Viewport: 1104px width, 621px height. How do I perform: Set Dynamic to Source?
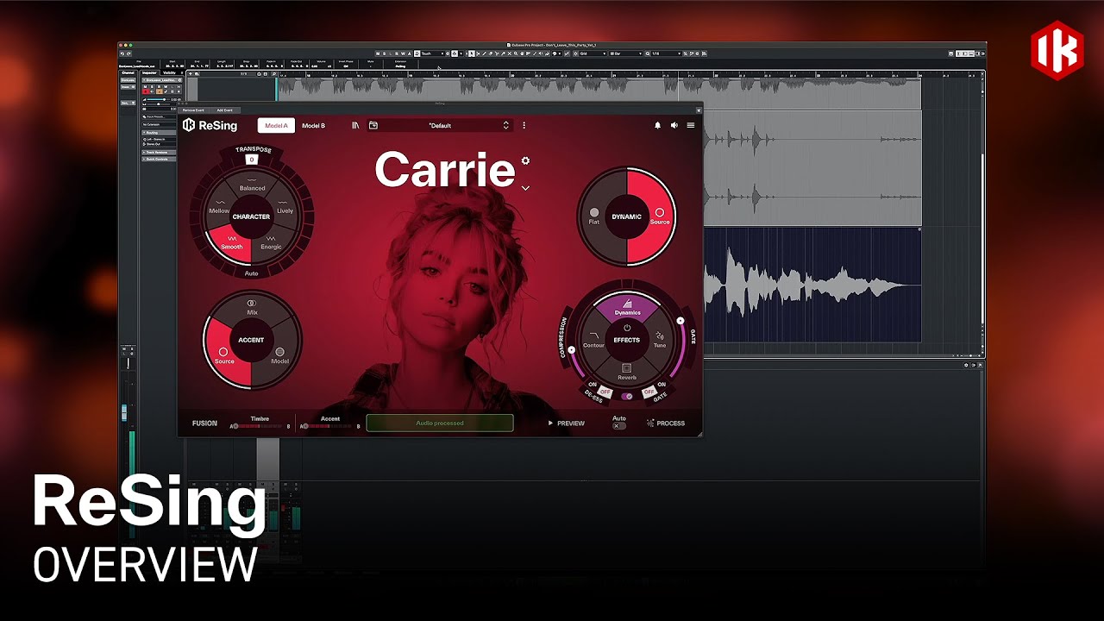coord(660,216)
